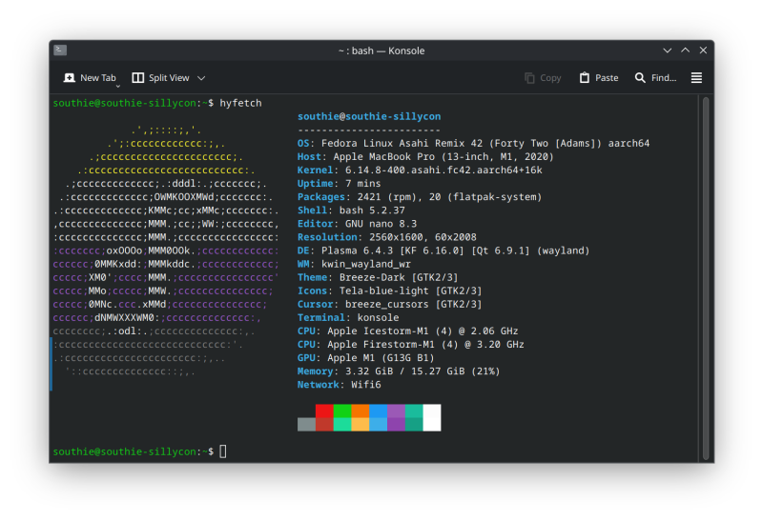Click the Copy toolbar button

pos(543,78)
